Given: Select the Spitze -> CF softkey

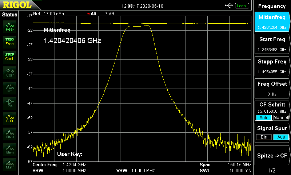Looking at the screenshot, I should (x=272, y=155).
